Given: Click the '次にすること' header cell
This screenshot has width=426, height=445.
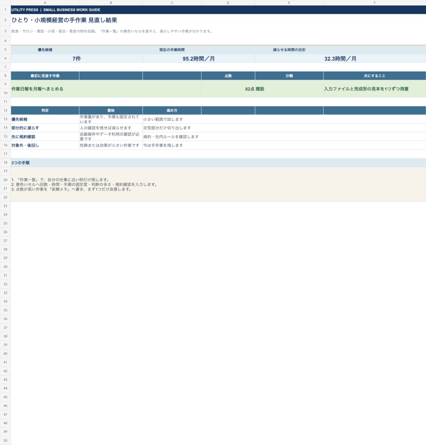Looking at the screenshot, I should point(375,76).
